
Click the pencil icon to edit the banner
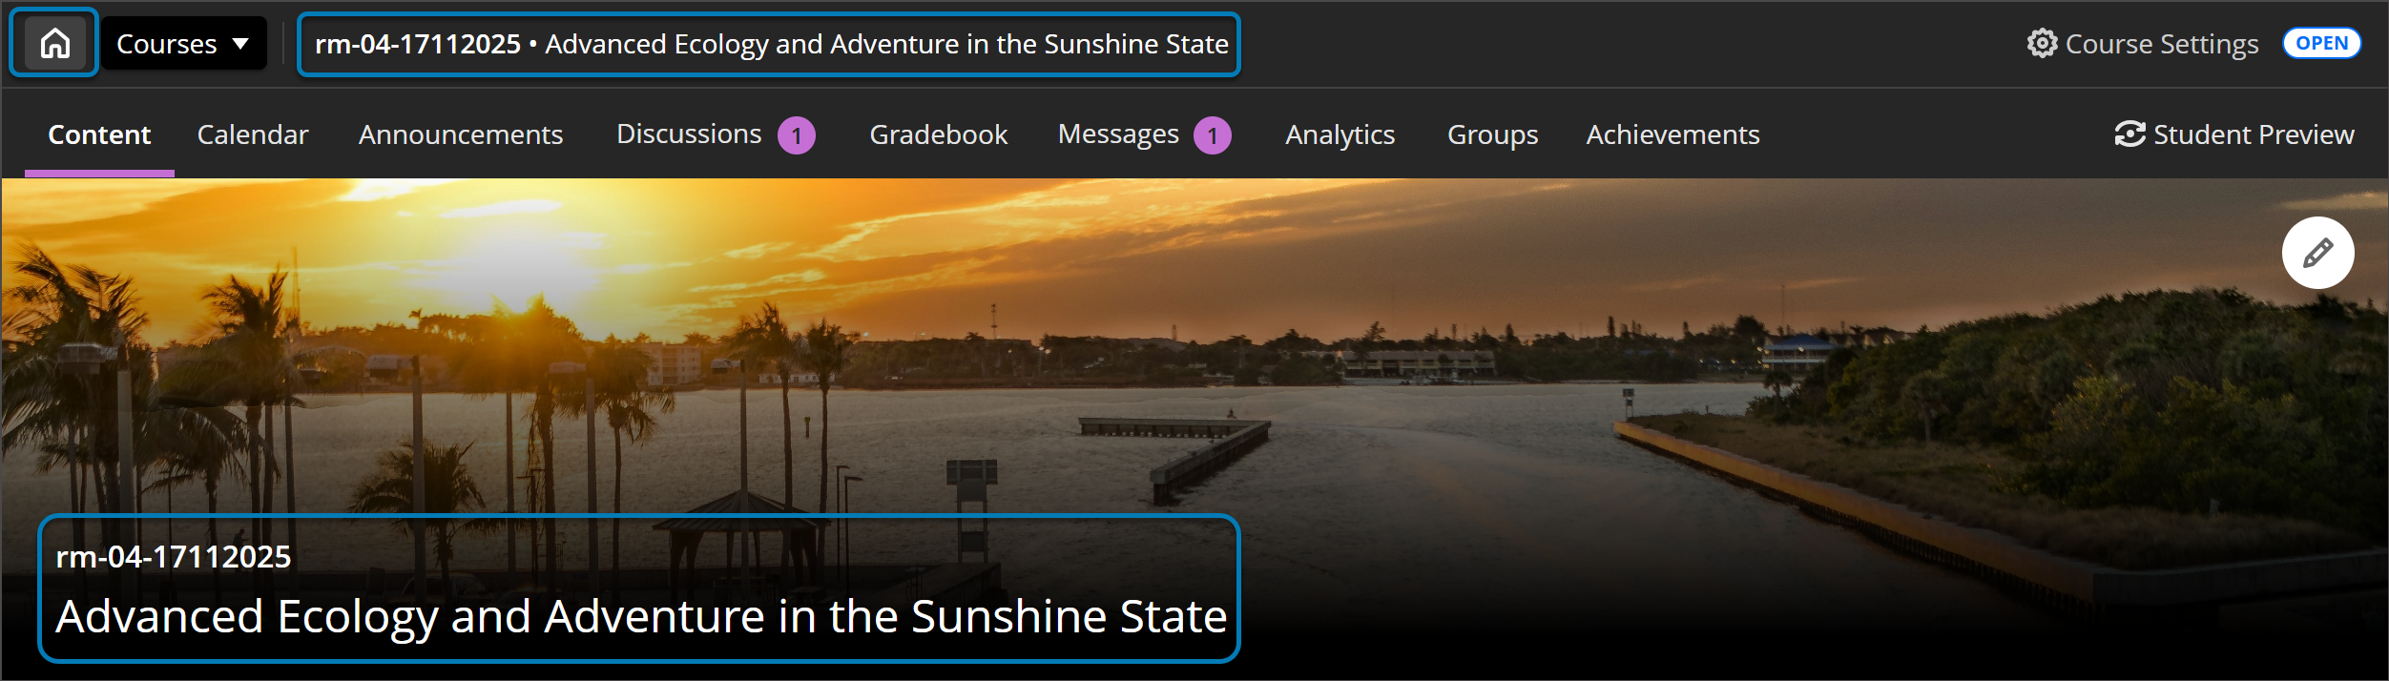[2317, 252]
